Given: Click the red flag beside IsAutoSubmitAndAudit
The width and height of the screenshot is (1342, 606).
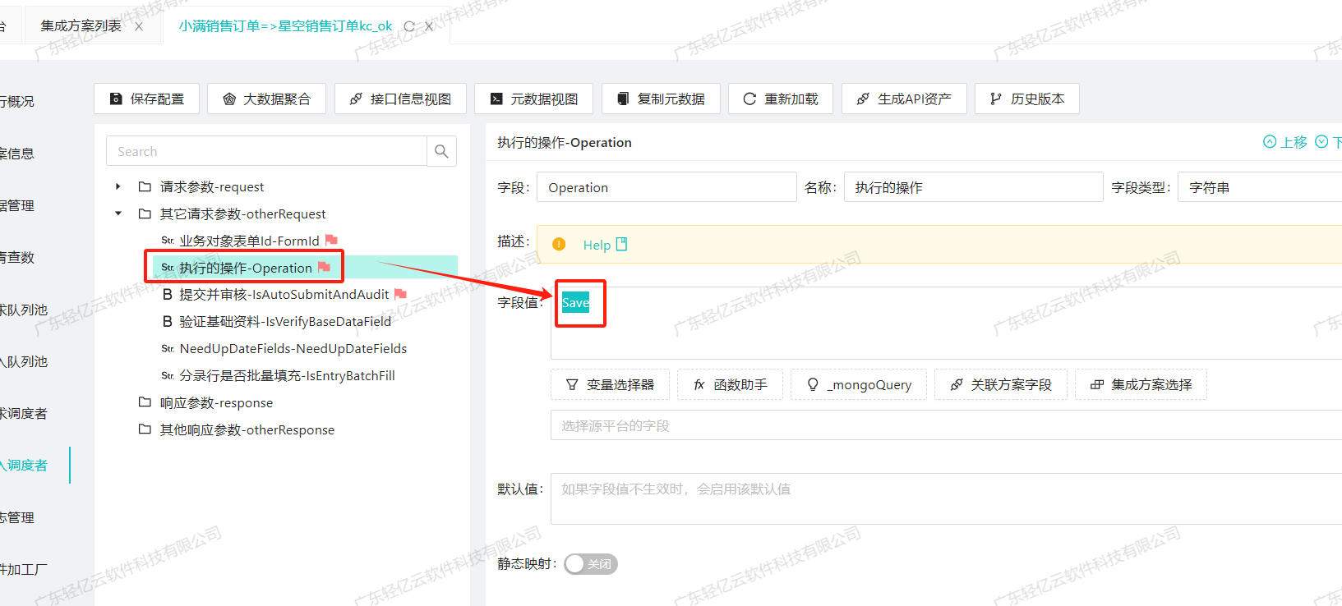Looking at the screenshot, I should click(400, 293).
